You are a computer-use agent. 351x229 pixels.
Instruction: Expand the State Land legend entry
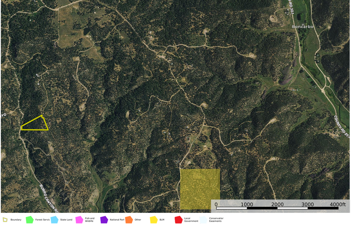pyautogui.click(x=54, y=220)
